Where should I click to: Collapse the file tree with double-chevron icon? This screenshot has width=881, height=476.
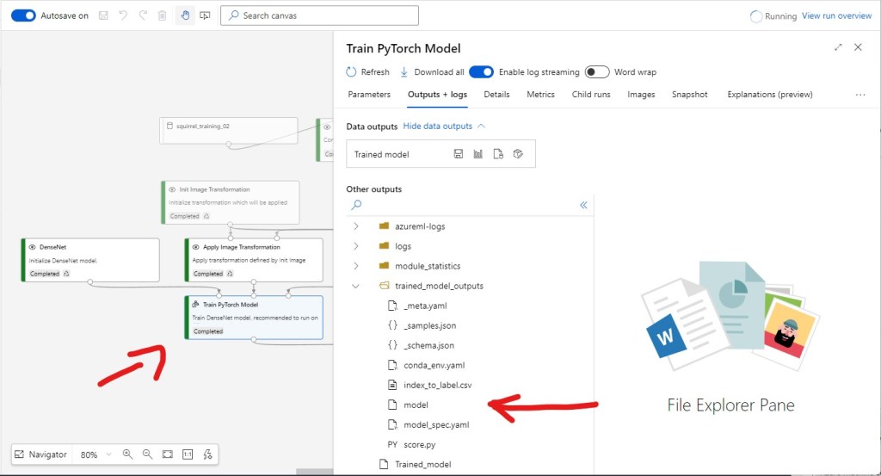pos(583,205)
